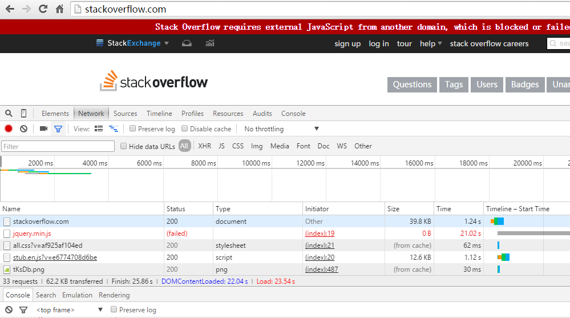Image resolution: width=570 pixels, height=318 pixels.
Task: Switch to the Audits tab
Action: [262, 114]
